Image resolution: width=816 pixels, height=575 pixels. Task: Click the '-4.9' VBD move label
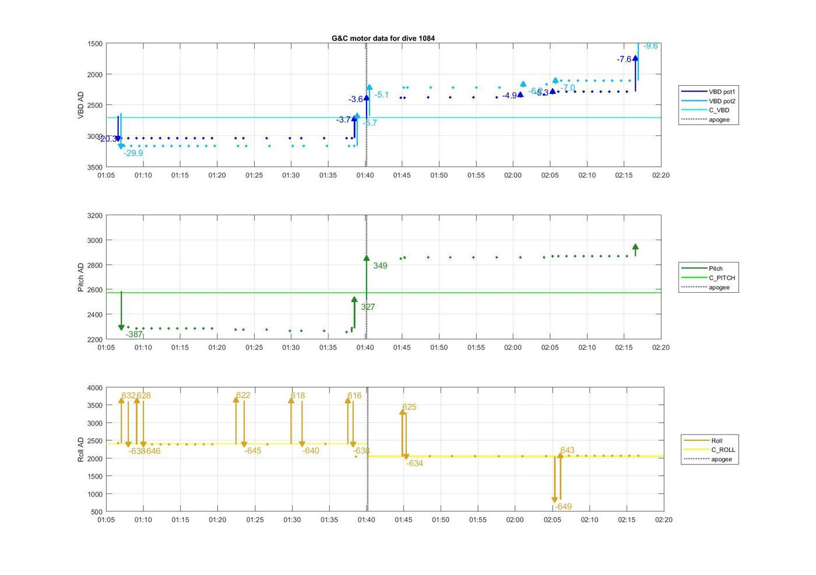(509, 96)
